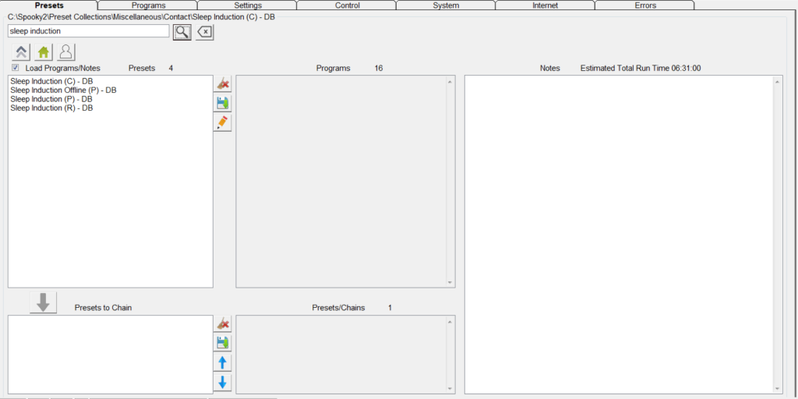Click in the sleep induction search field
Screen dimensions: 798x399
(88, 31)
